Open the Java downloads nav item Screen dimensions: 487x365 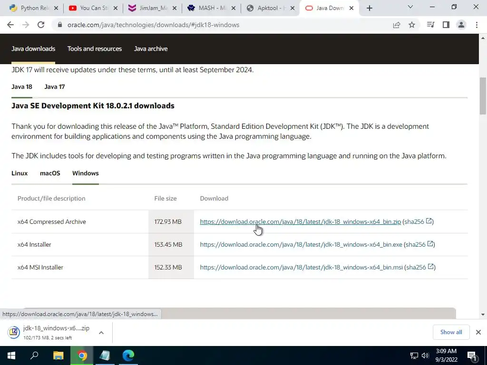click(x=33, y=49)
